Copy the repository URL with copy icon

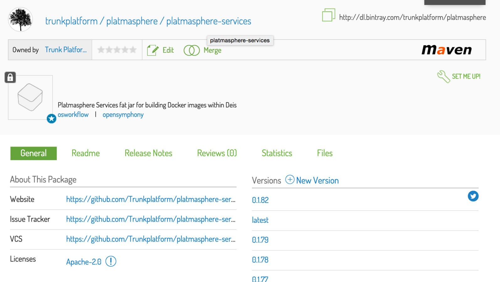click(328, 15)
